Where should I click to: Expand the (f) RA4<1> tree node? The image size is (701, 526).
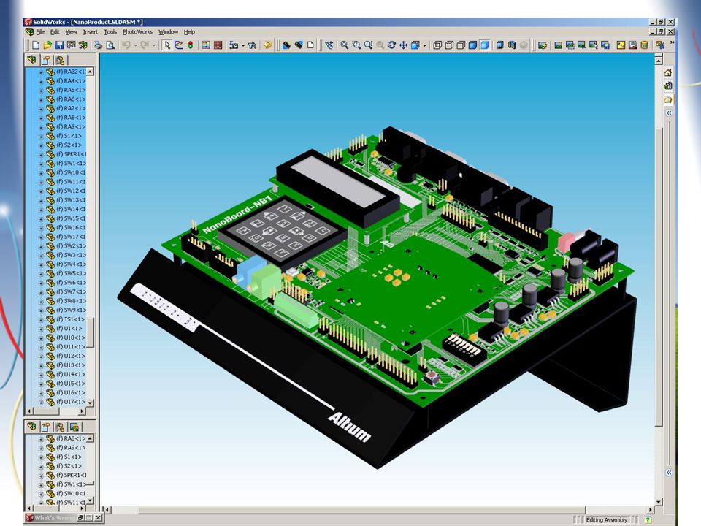41,81
